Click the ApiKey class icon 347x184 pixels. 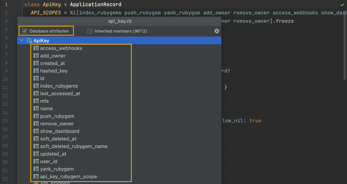30,41
